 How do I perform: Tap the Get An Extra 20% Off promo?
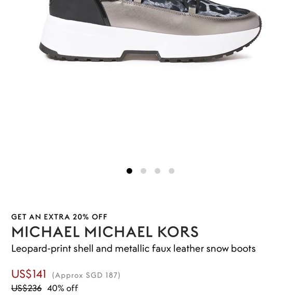[x=59, y=217]
